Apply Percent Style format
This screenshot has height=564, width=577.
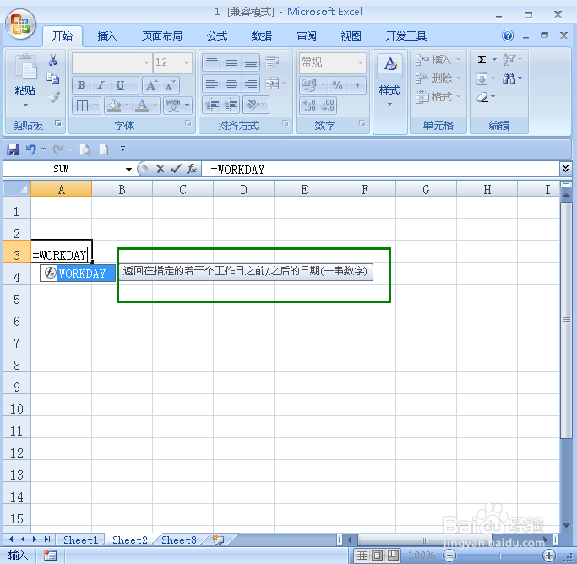(337, 85)
